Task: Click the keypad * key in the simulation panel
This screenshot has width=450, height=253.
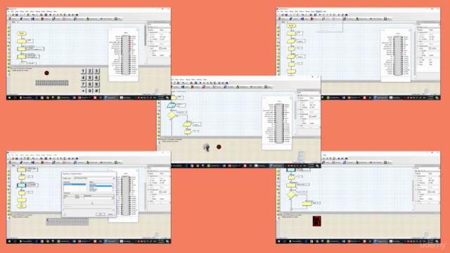Action: pyautogui.click(x=83, y=91)
